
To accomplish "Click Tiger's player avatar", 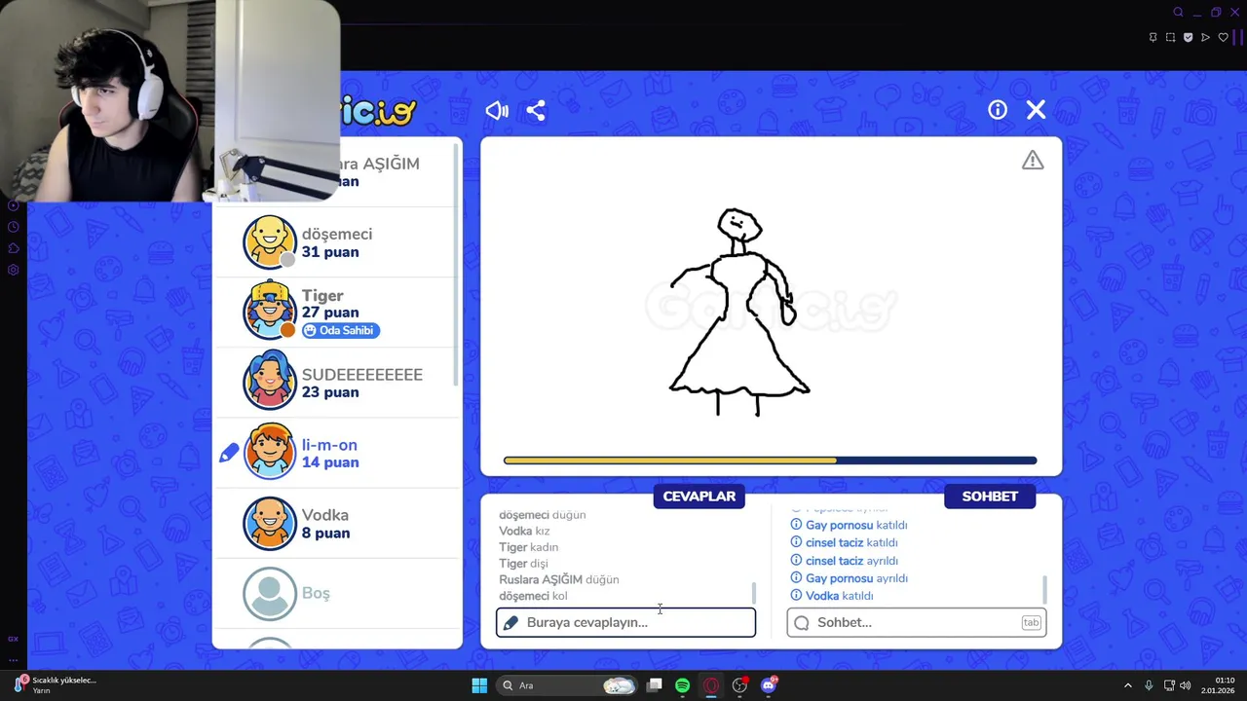I will (269, 312).
